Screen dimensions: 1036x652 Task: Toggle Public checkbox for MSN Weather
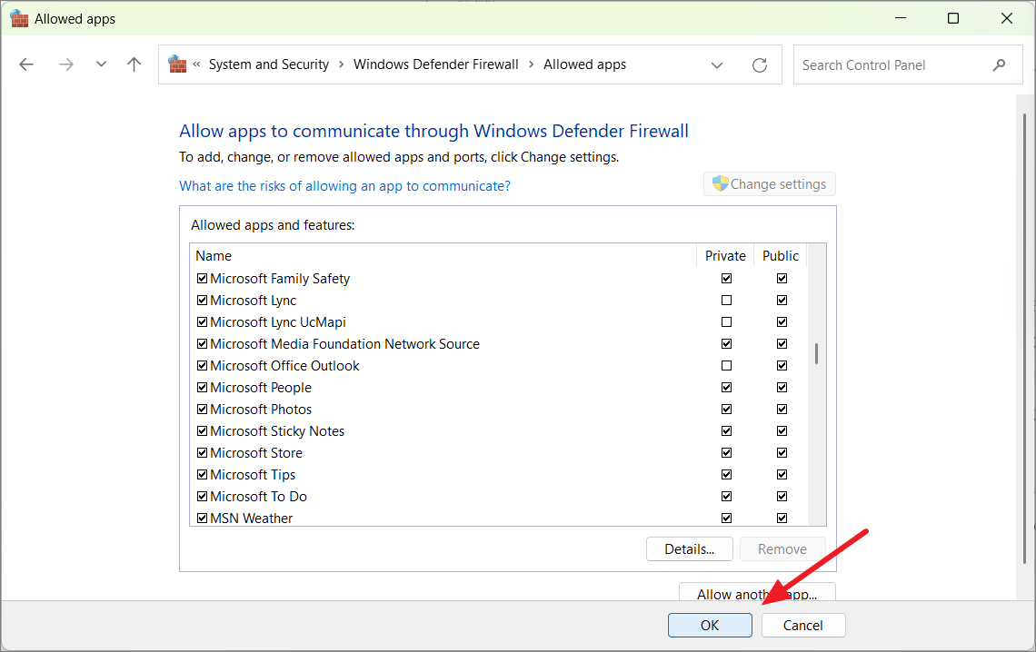tap(782, 518)
